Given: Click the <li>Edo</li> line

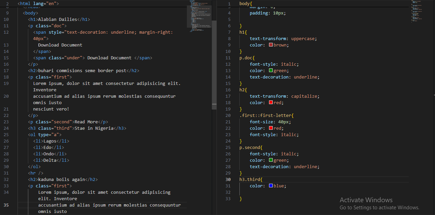Looking at the screenshot, I should 49,148.
